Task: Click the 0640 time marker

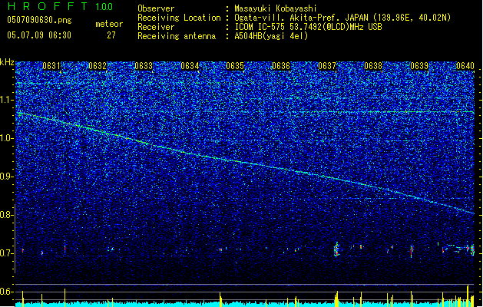Action: (x=465, y=66)
